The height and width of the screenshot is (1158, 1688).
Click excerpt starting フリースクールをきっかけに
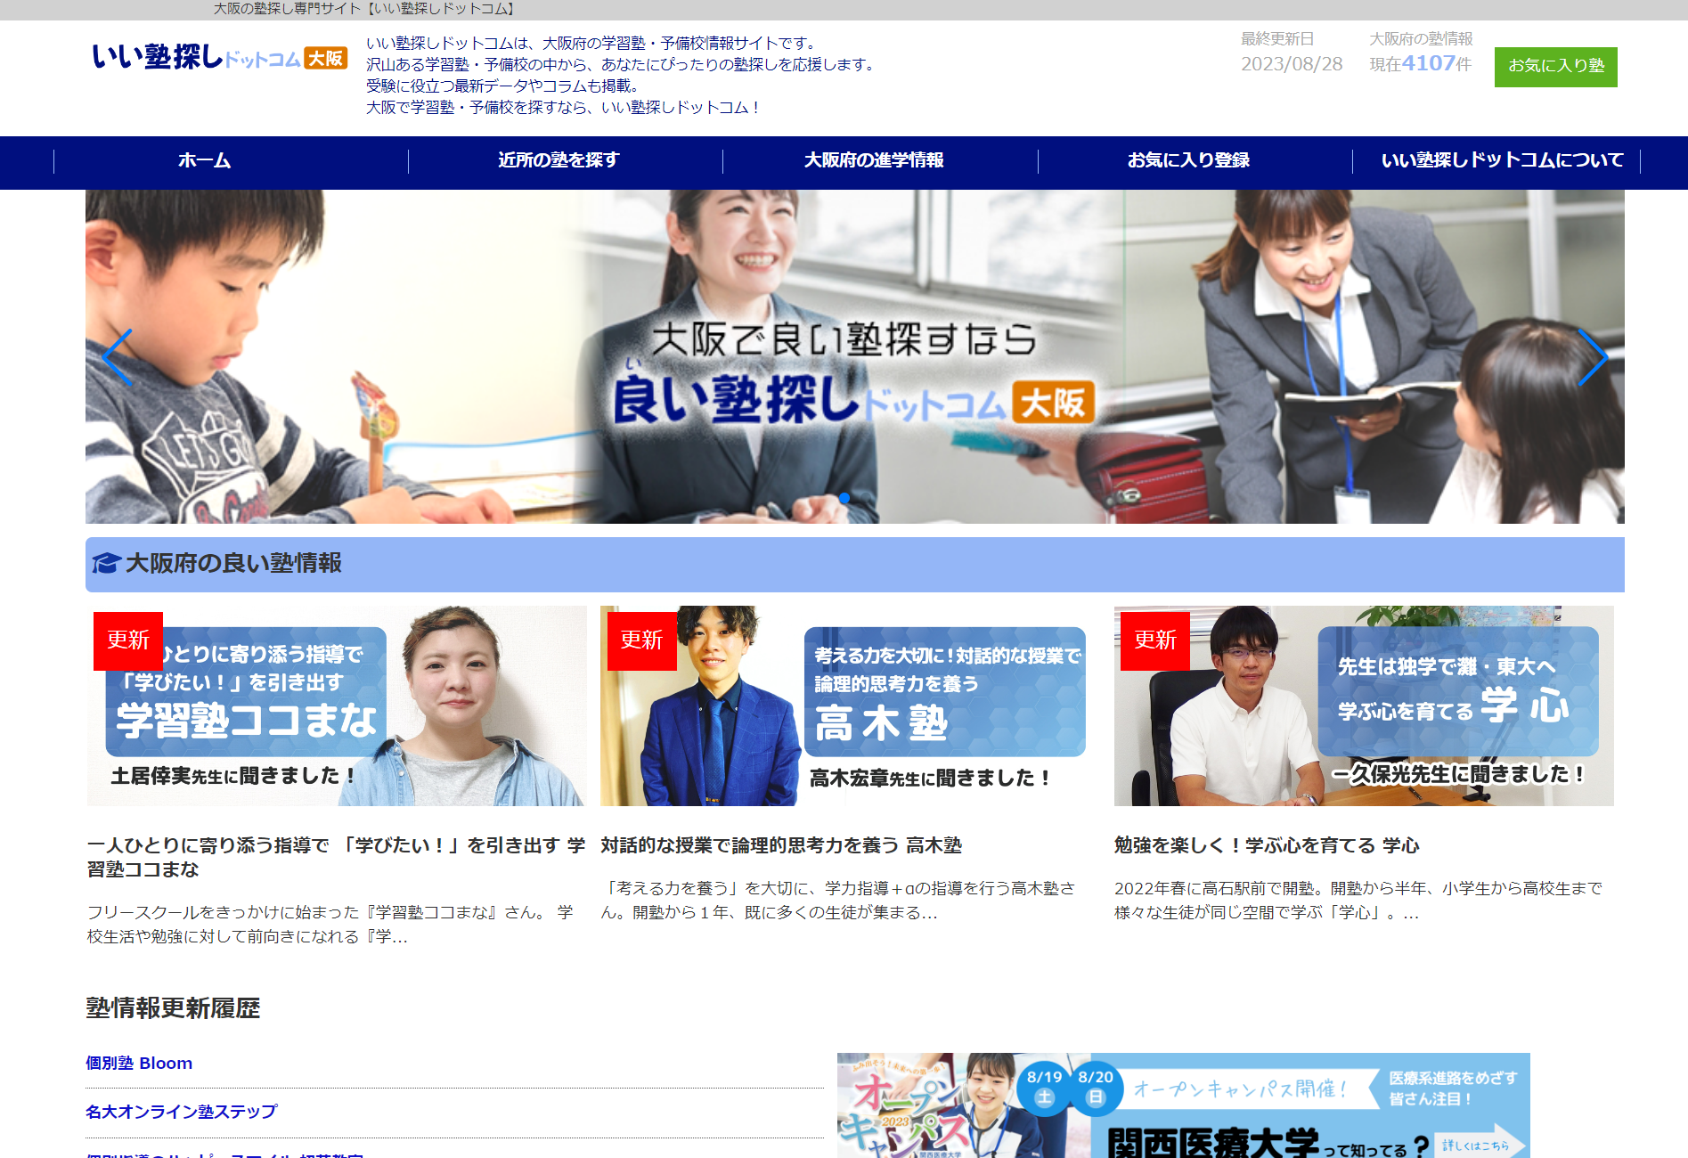coord(330,925)
